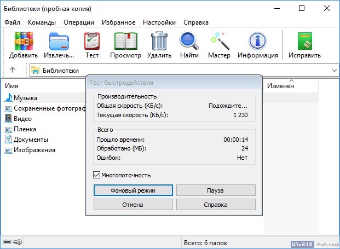Click the Библиотеки address path field

[185, 70]
